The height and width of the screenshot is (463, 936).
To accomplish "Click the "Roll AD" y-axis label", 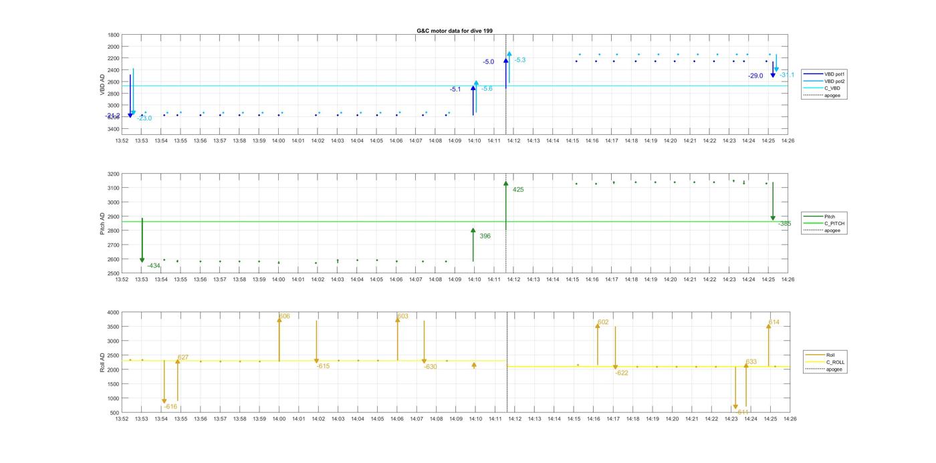I will (x=103, y=362).
